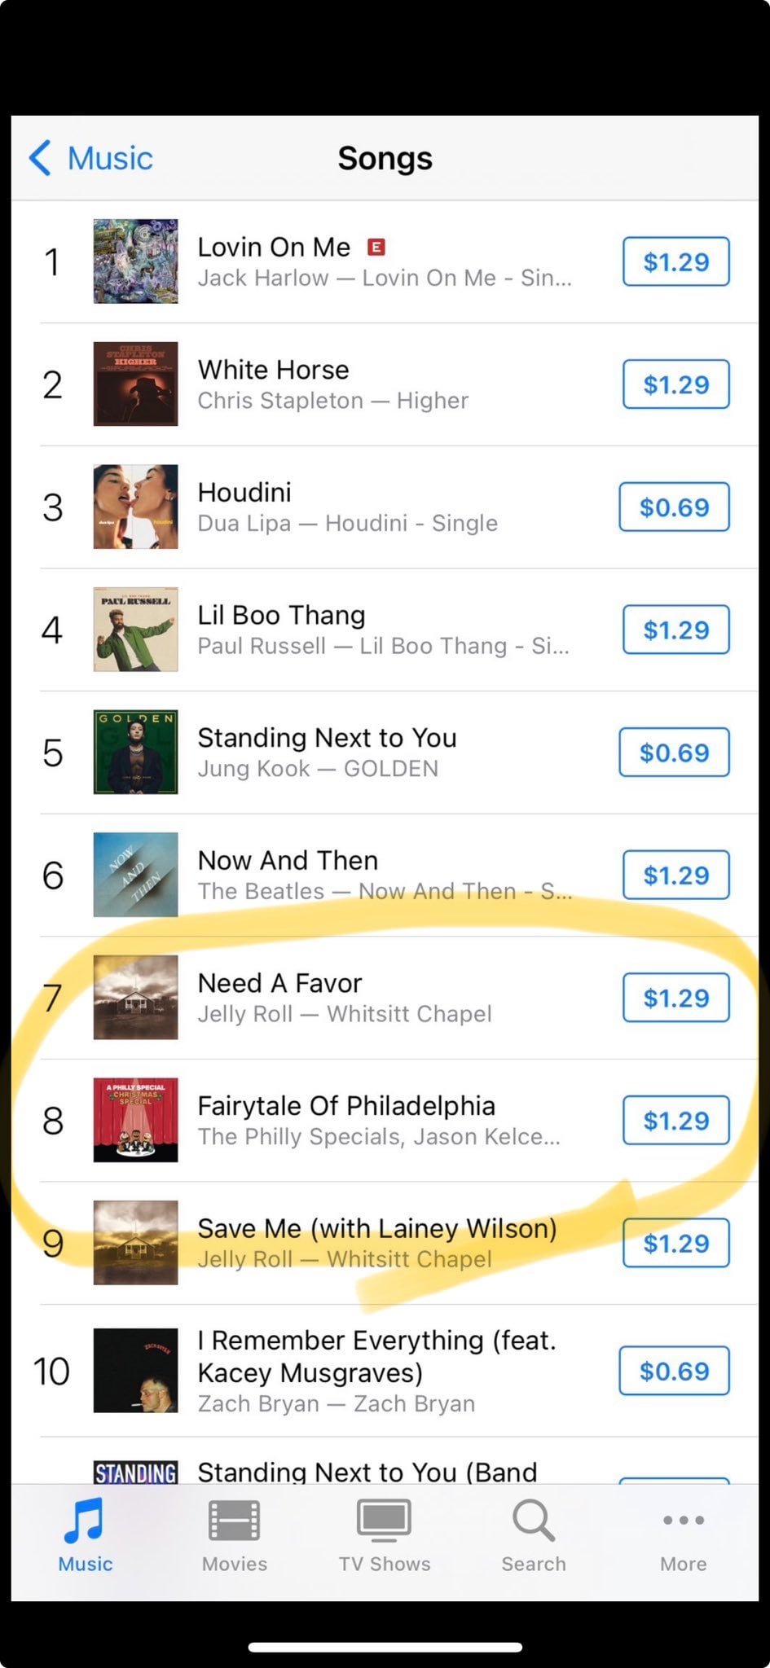770x1668 pixels.
Task: Tap the White Horse song title
Action: click(273, 370)
